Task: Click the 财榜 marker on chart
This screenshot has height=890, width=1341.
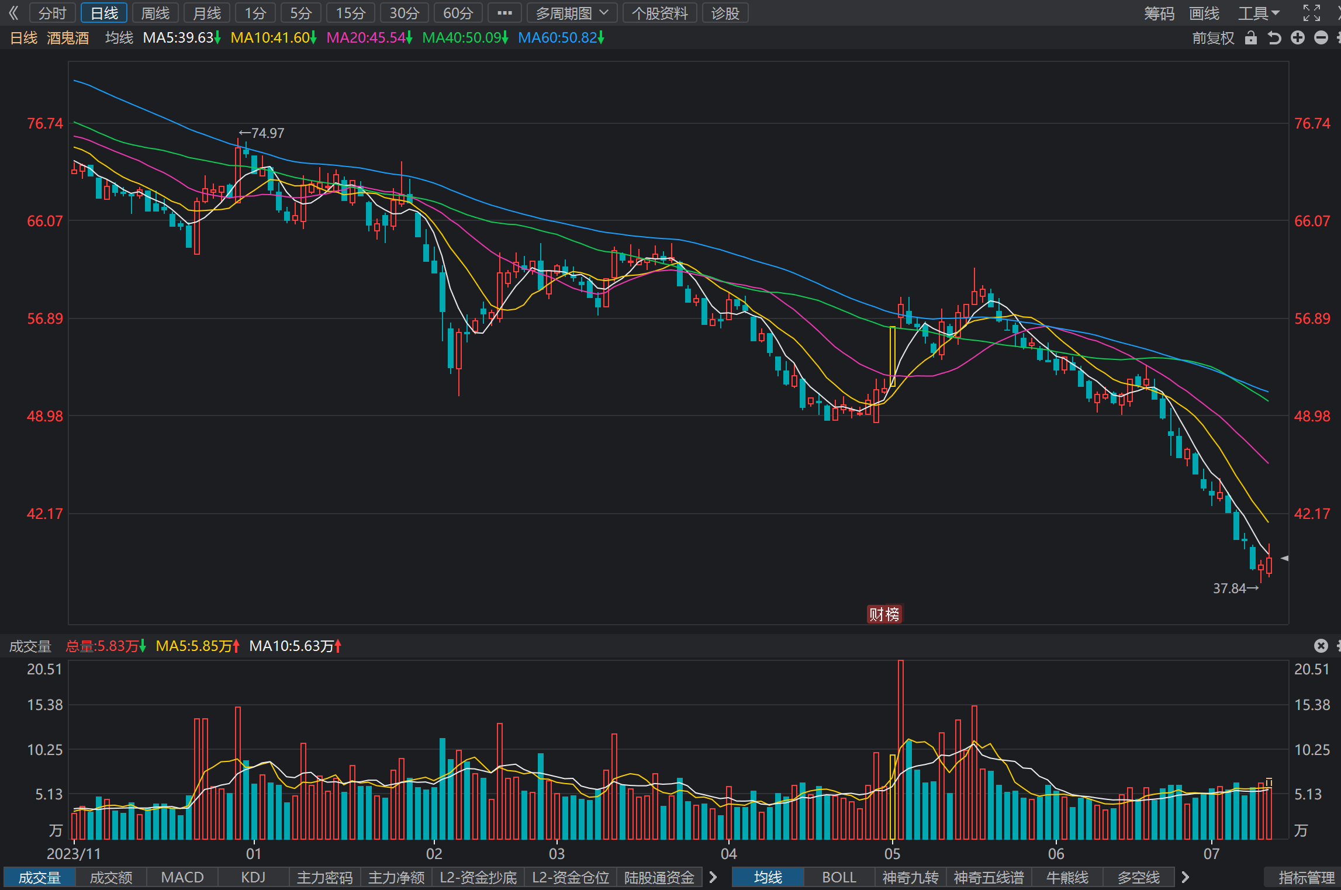Action: pyautogui.click(x=884, y=614)
